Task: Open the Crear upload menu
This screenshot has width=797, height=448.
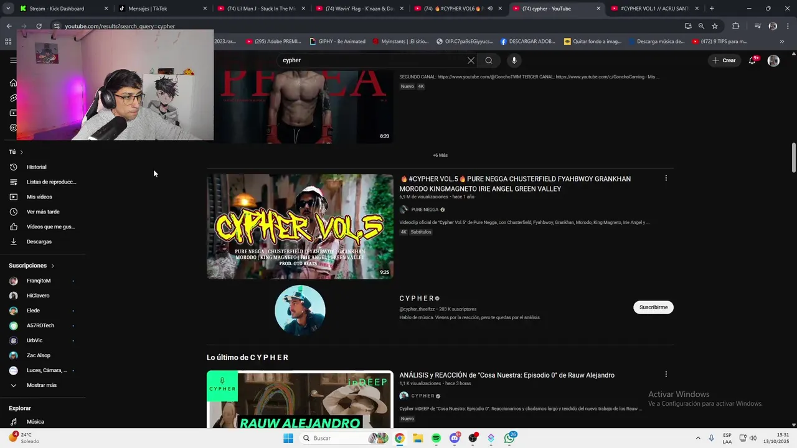Action: [724, 60]
